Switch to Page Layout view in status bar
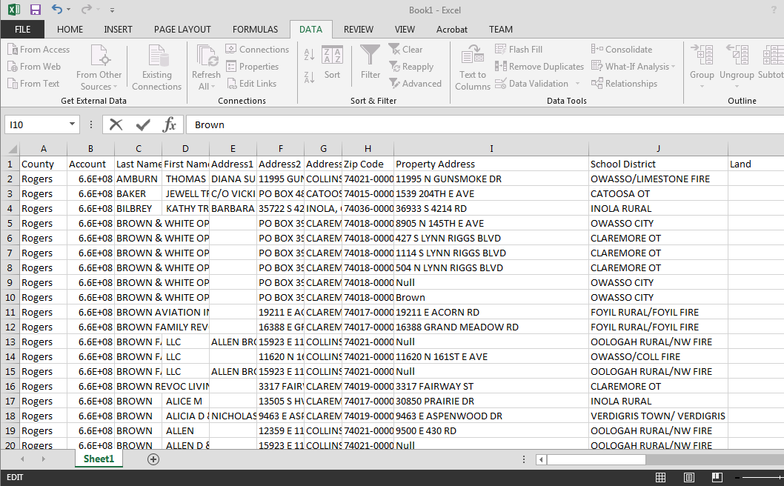The image size is (784, 486). [x=688, y=478]
